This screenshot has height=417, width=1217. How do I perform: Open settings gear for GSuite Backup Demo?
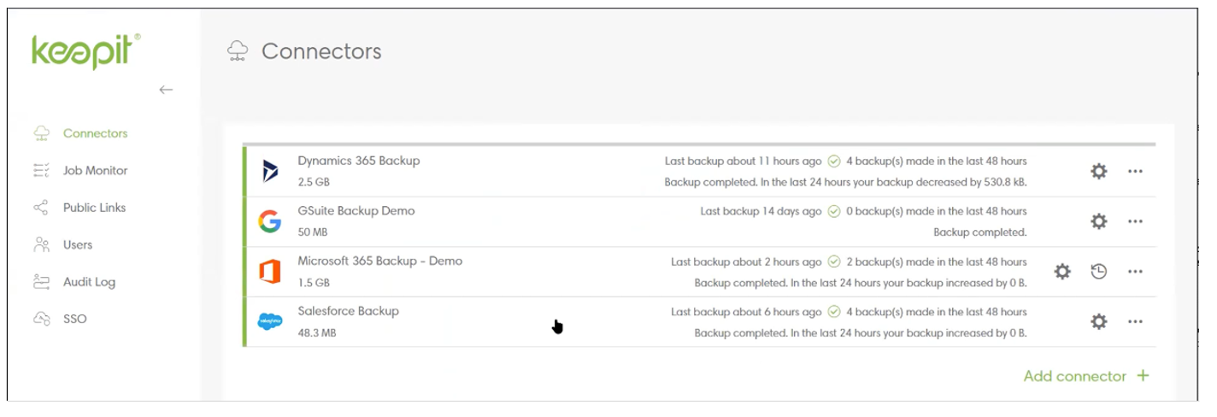tap(1099, 221)
